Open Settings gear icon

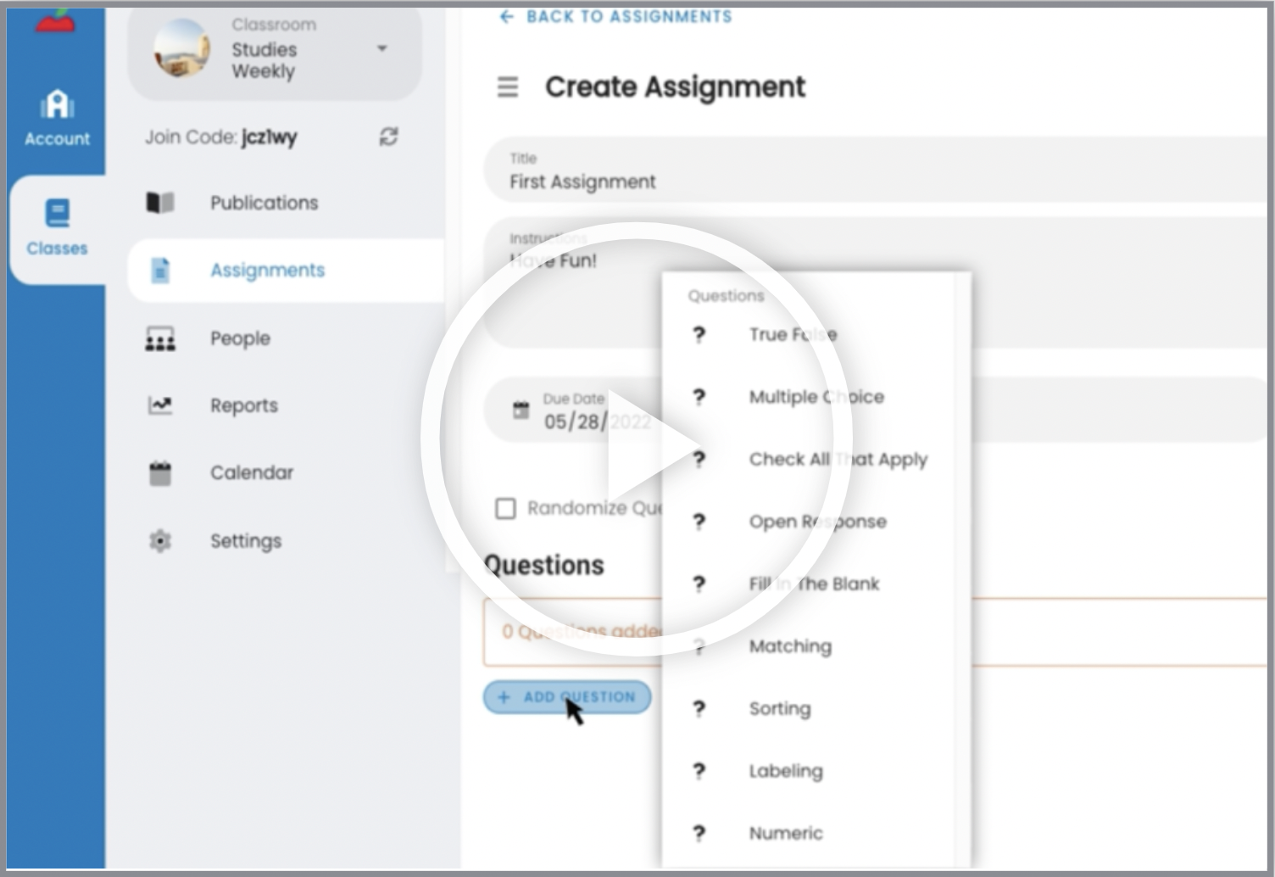pyautogui.click(x=160, y=541)
